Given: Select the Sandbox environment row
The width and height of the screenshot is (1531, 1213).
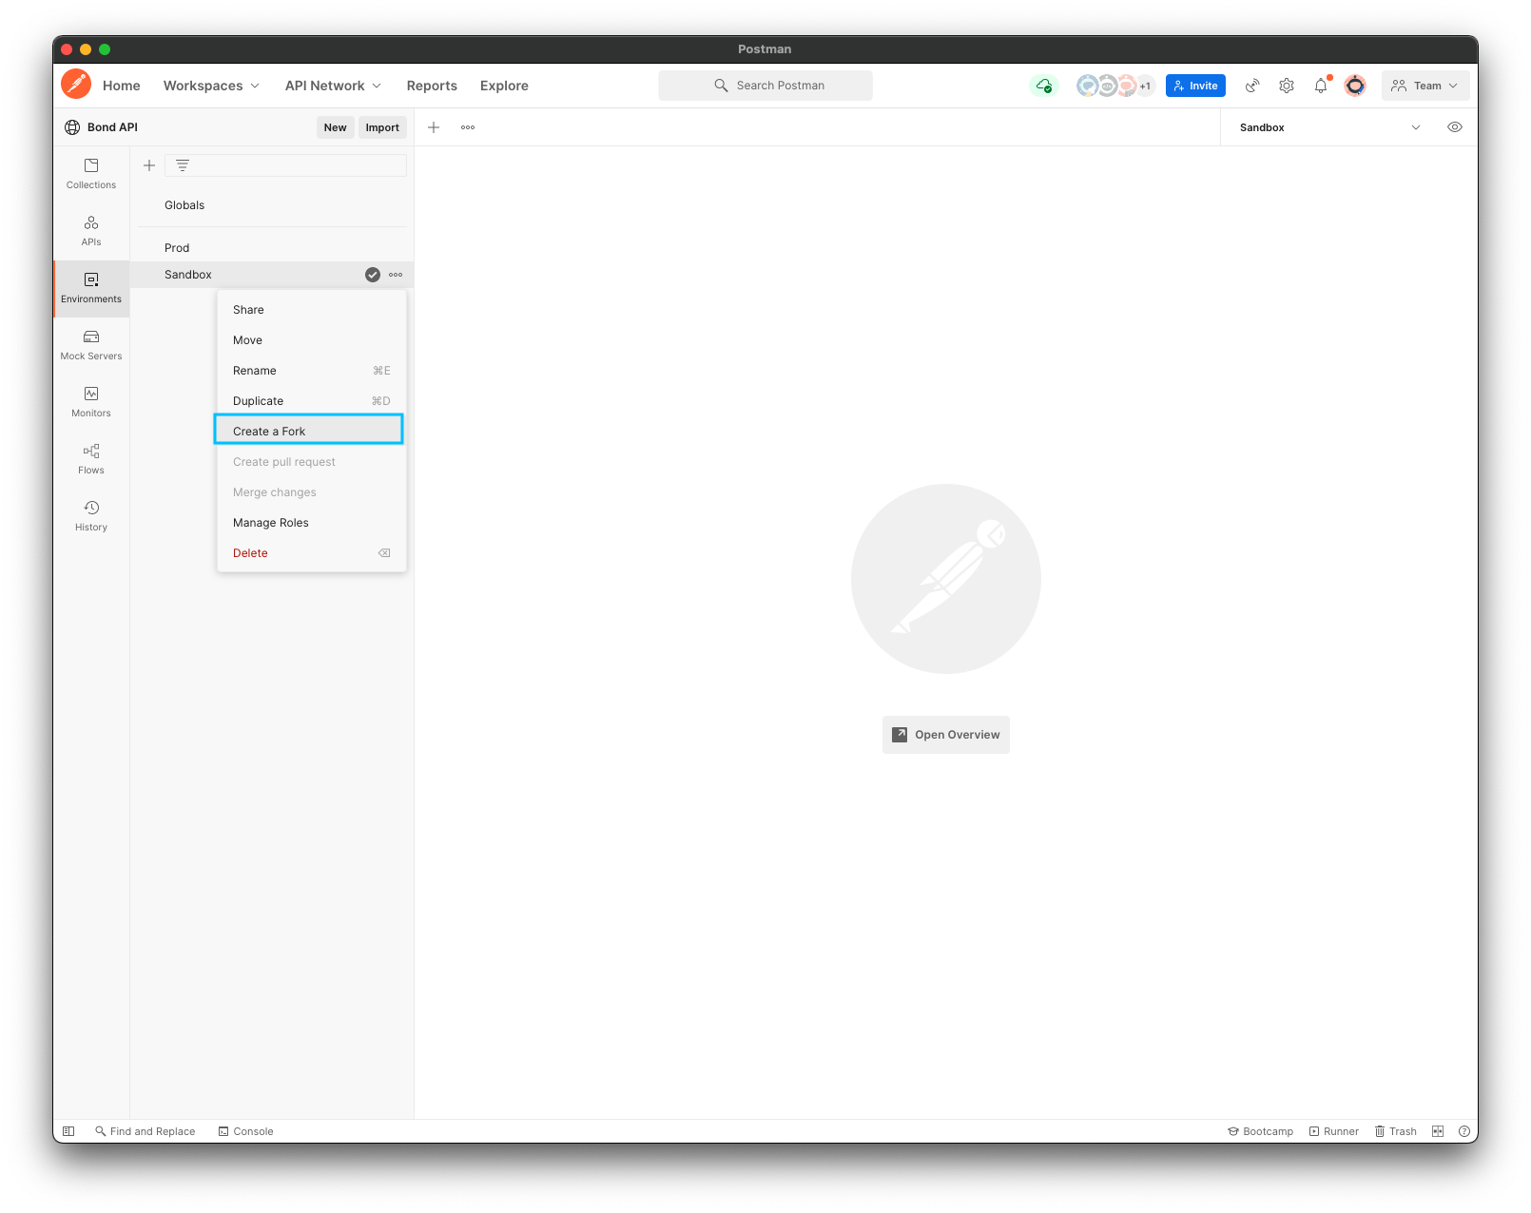Looking at the screenshot, I should (x=272, y=275).
